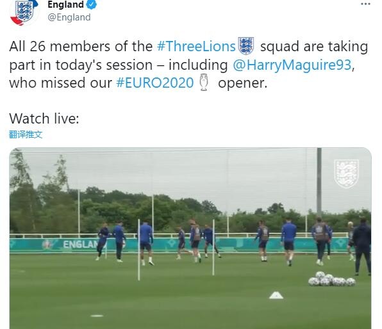Click the blue verified badge icon

pos(92,4)
